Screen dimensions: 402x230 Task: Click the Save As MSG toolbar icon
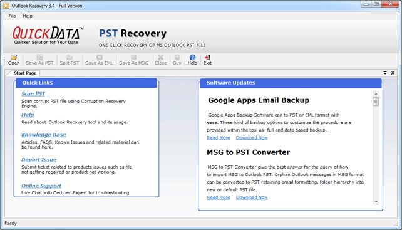133,60
